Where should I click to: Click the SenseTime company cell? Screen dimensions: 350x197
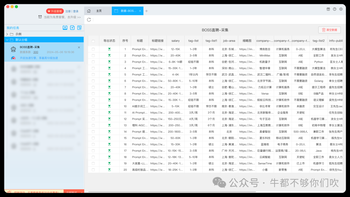[265, 164]
